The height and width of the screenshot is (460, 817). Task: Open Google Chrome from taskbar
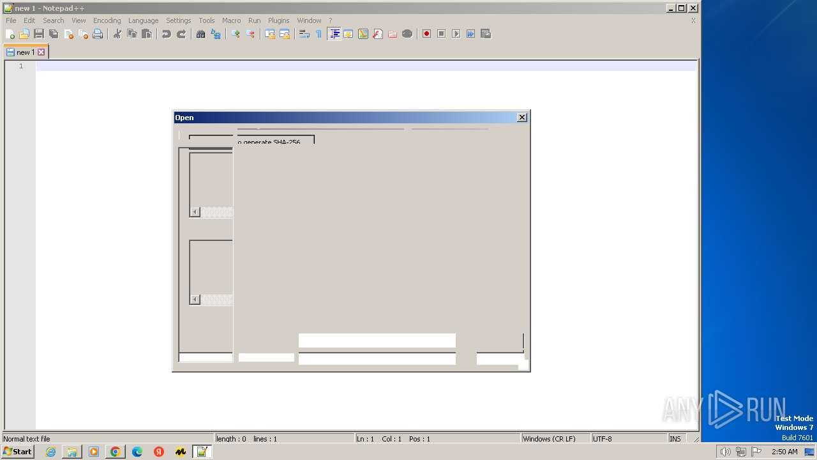(x=116, y=452)
